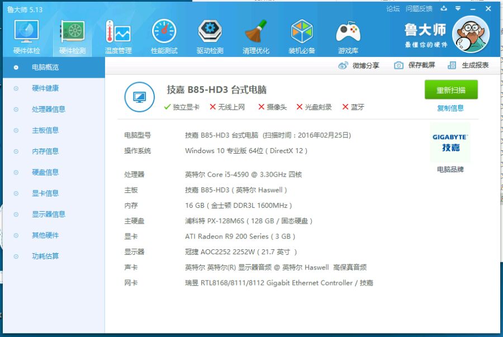Open the title bar dropdown menu arrow

458,8
